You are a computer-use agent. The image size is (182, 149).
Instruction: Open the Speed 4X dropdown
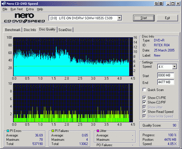174,67
